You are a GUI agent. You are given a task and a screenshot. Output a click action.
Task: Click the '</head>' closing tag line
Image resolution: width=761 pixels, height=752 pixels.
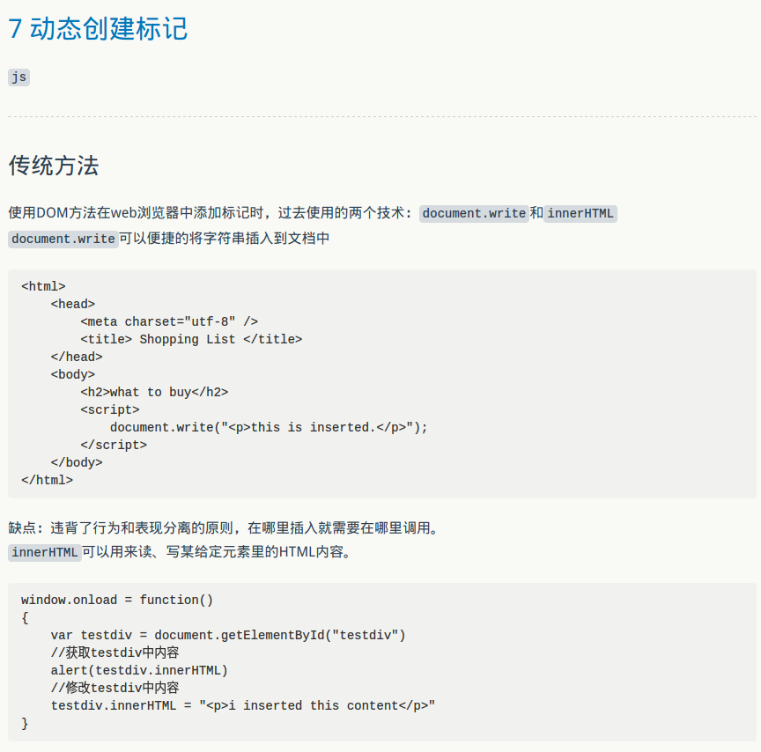coord(77,358)
